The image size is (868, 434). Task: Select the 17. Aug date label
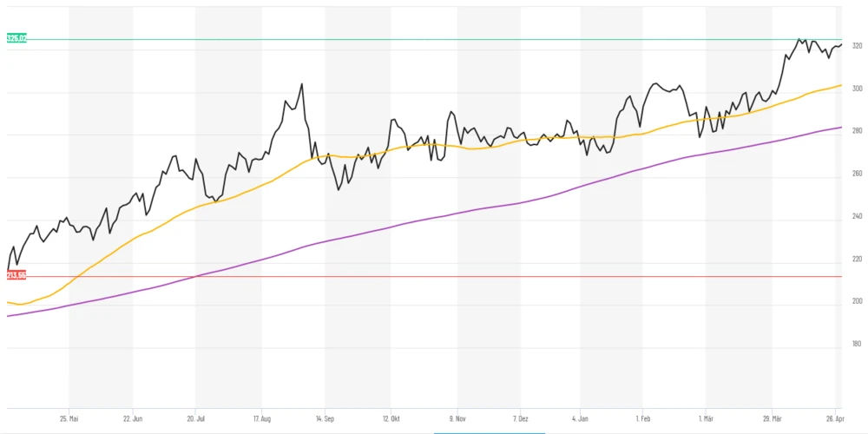click(260, 418)
